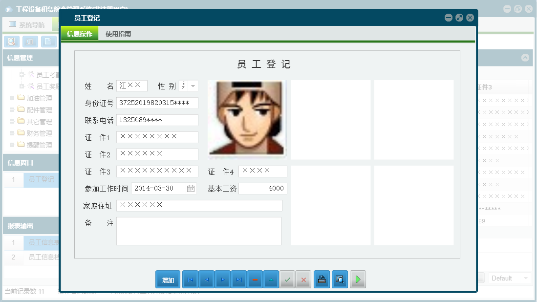Image resolution: width=537 pixels, height=302 pixels.
Task: Click the search magnifier toolbar icon in main window
Action: [12, 42]
